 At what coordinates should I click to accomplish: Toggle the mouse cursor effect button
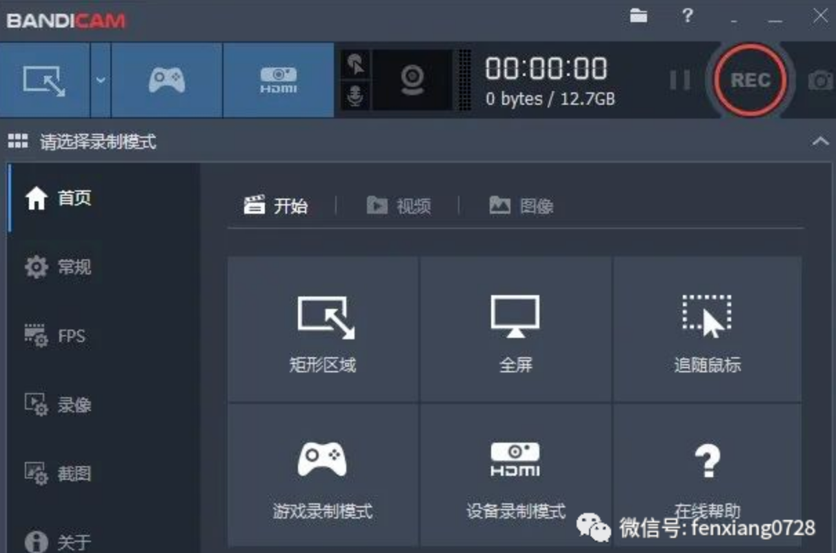coord(356,64)
